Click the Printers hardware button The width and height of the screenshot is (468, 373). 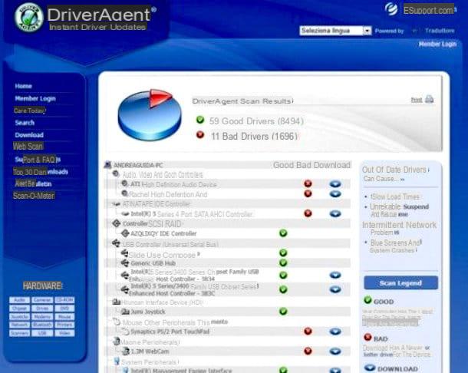click(x=64, y=325)
